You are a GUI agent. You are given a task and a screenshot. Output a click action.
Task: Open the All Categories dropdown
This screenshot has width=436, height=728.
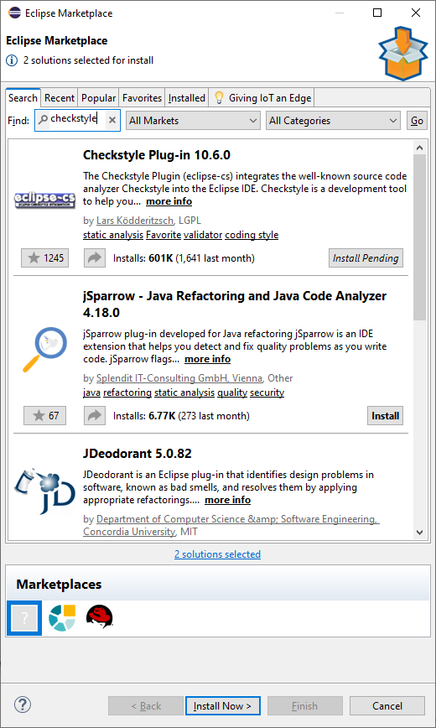(x=333, y=121)
